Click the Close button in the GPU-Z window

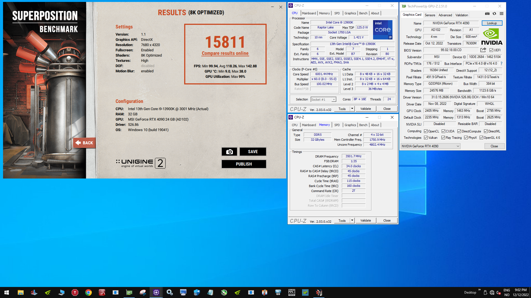click(494, 146)
